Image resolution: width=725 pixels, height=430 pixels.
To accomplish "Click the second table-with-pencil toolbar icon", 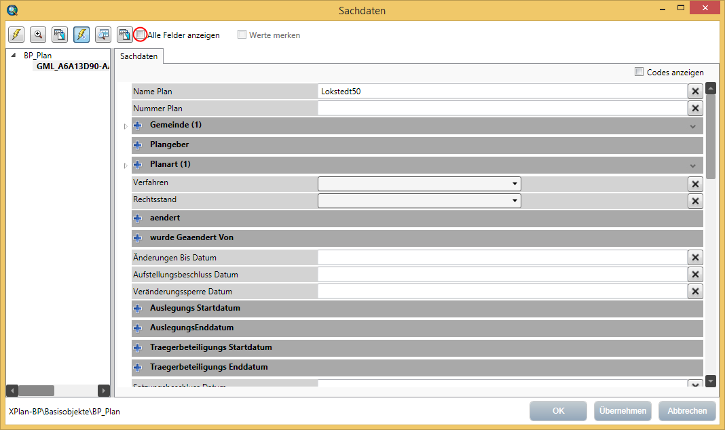I will click(124, 34).
